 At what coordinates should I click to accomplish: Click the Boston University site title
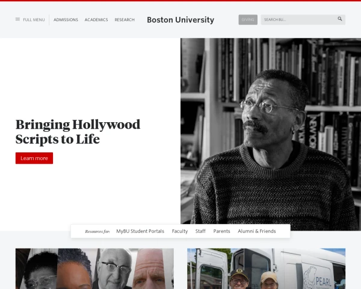pos(180,20)
